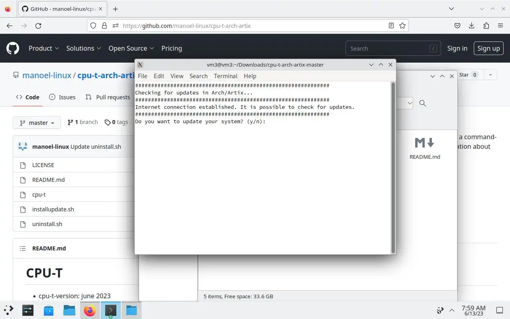510x319 pixels.
Task: Open the cpu-t folder
Action: click(39, 194)
